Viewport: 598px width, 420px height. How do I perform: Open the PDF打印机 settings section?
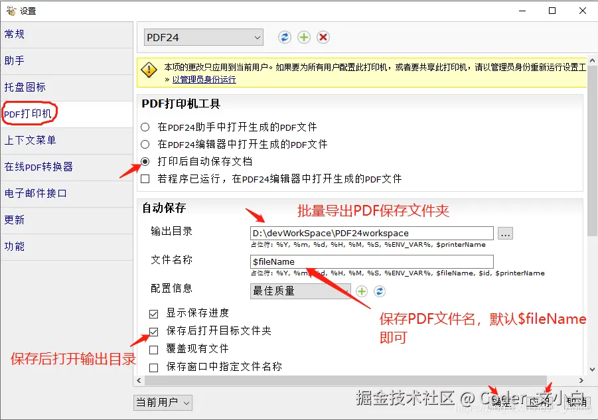coord(67,114)
